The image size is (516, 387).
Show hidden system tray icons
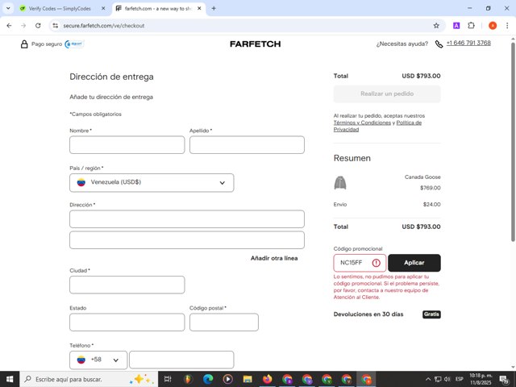428,379
